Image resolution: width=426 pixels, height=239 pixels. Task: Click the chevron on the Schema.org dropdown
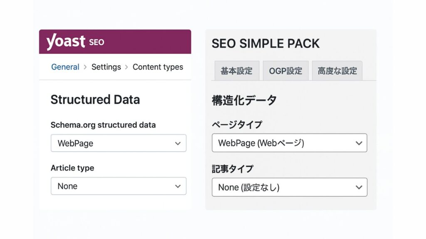178,143
